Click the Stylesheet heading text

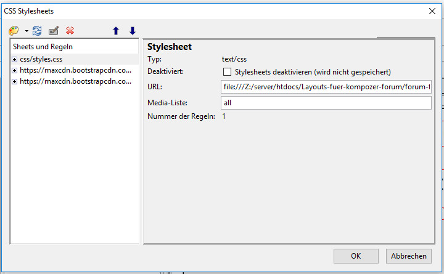170,47
